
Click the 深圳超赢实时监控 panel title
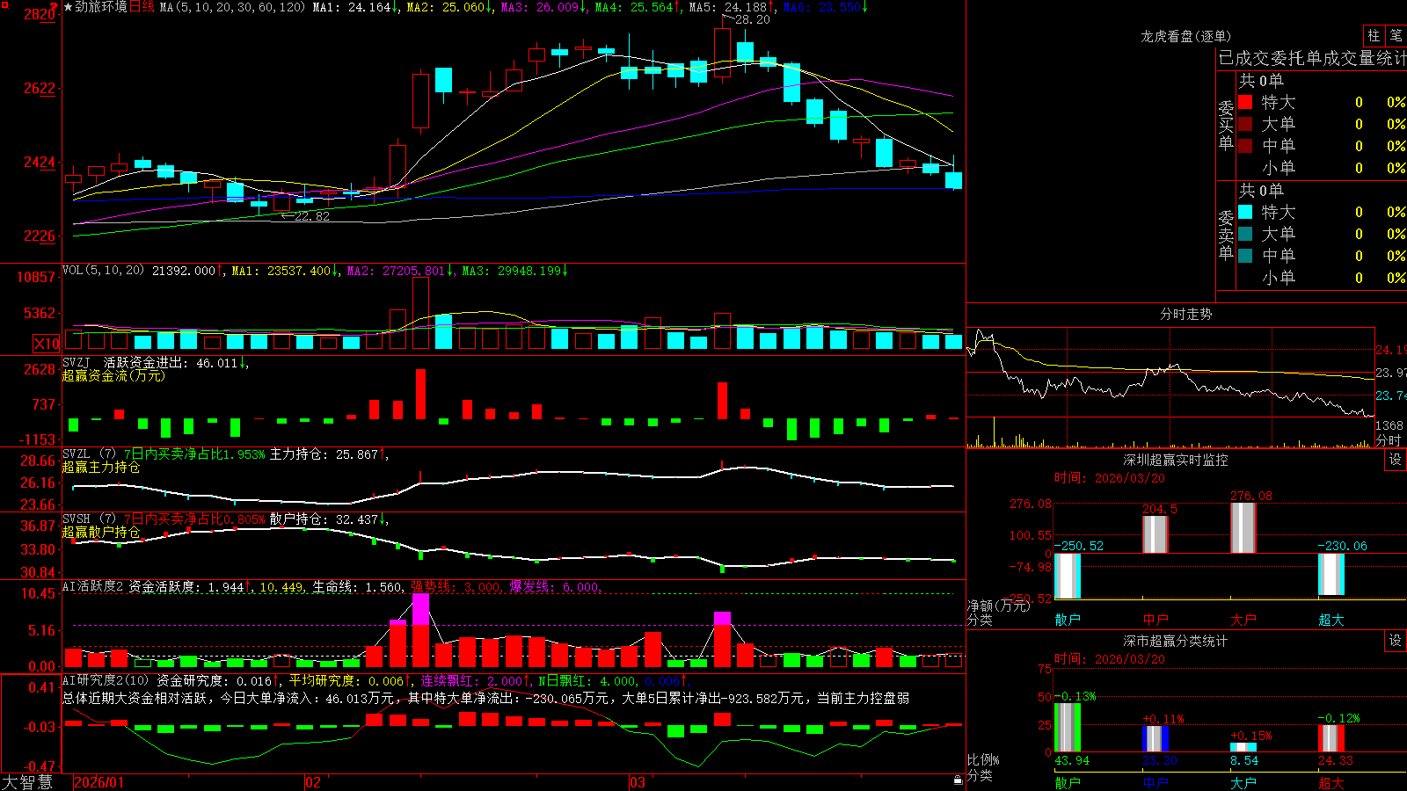(1176, 460)
